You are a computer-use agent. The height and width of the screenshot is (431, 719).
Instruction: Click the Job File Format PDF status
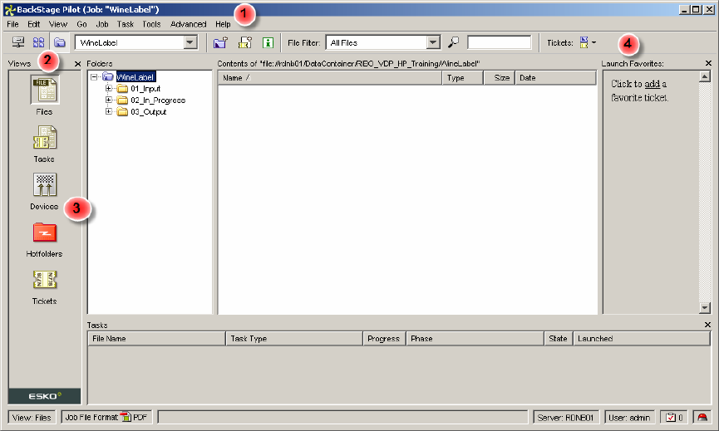[106, 417]
